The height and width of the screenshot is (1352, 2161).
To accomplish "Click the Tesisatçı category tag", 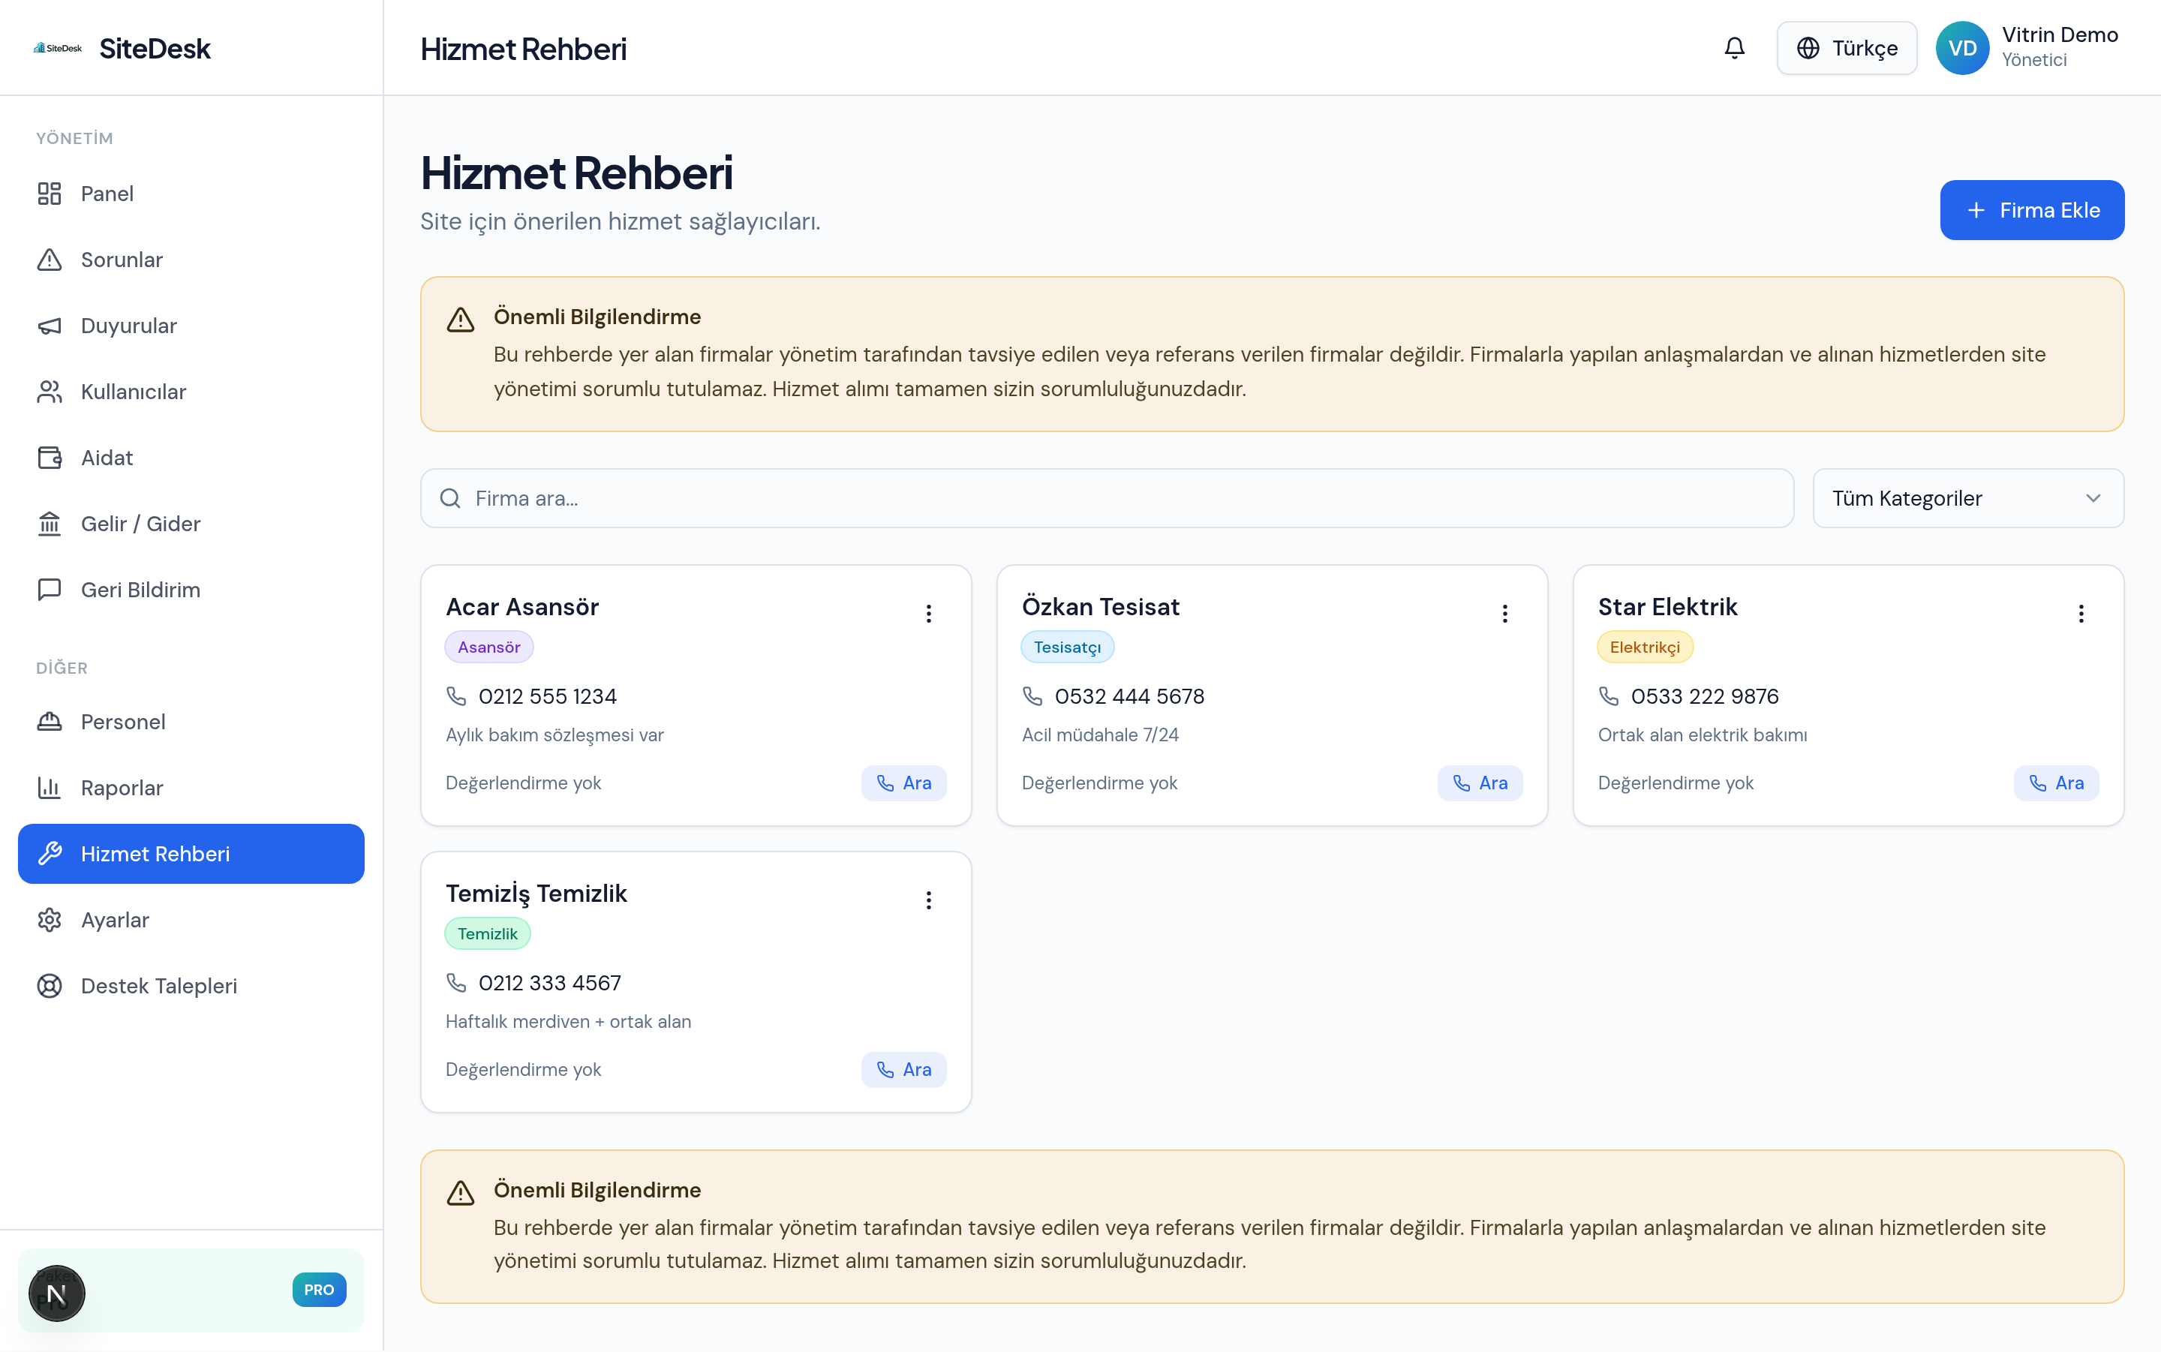I will coord(1068,647).
